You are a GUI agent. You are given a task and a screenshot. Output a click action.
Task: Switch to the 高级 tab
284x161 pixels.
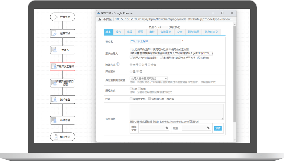pyautogui.click(x=130, y=32)
